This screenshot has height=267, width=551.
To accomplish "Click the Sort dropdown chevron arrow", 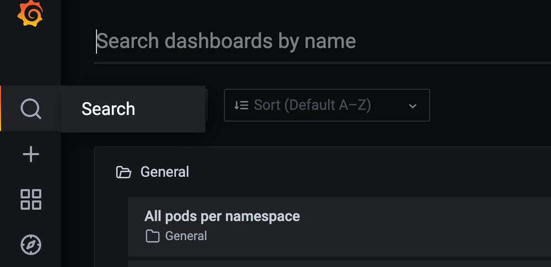I will click(x=413, y=106).
